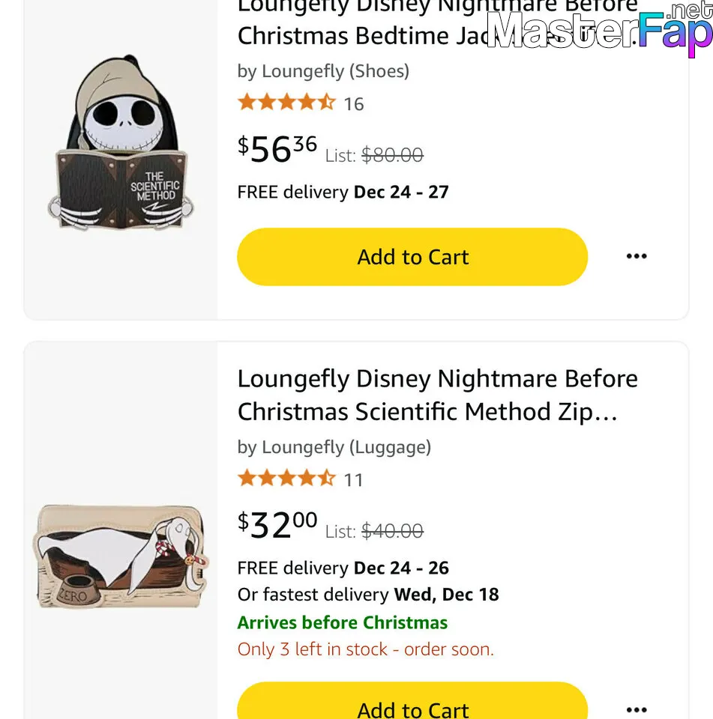
Task: Open Zero dog wallet product image
Action: pyautogui.click(x=121, y=556)
